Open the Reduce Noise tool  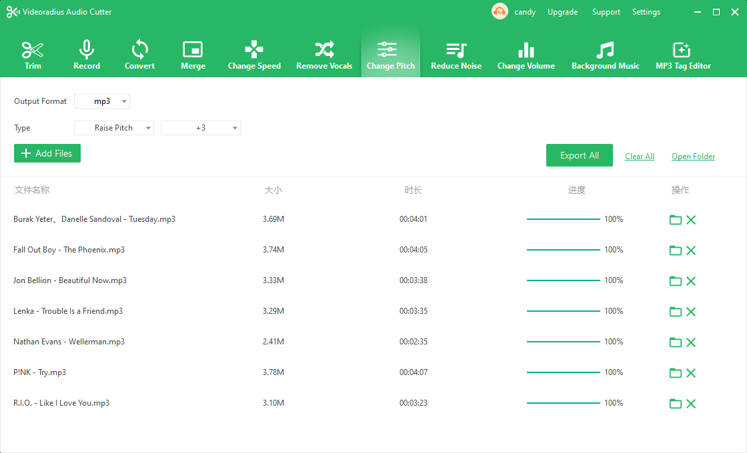coord(456,56)
